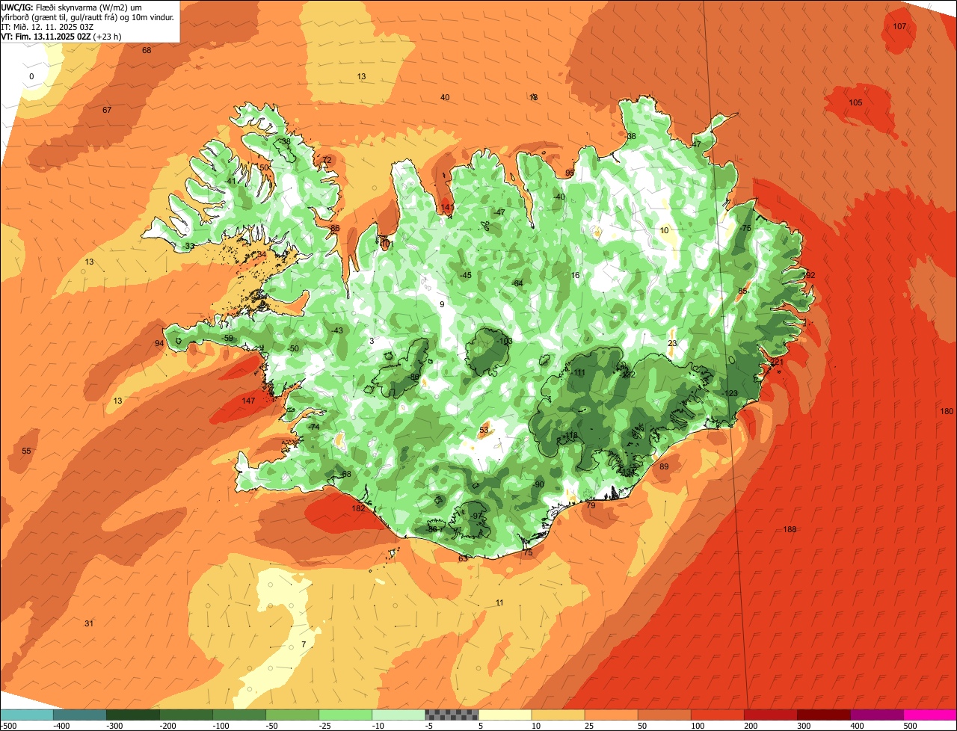Click the value -40 in northern Iceland
The height and width of the screenshot is (731, 957).
coord(558,197)
